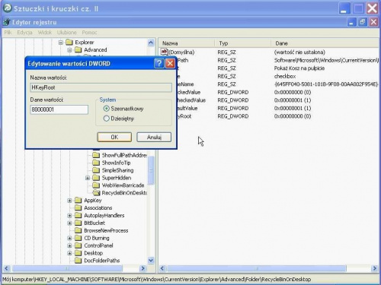Restore down the Edytor rejestru window
The image size is (381, 285).
pos(363,22)
